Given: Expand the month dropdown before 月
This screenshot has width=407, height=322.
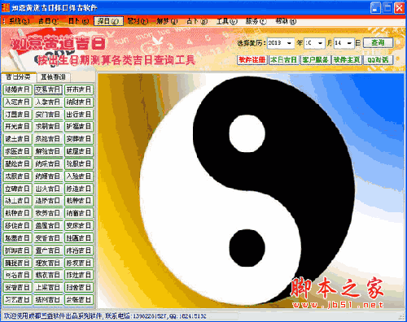Looking at the screenshot, I should 321,43.
